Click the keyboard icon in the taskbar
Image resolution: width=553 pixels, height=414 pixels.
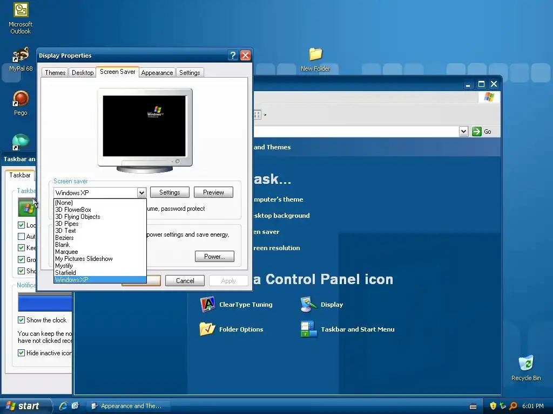pyautogui.click(x=473, y=406)
